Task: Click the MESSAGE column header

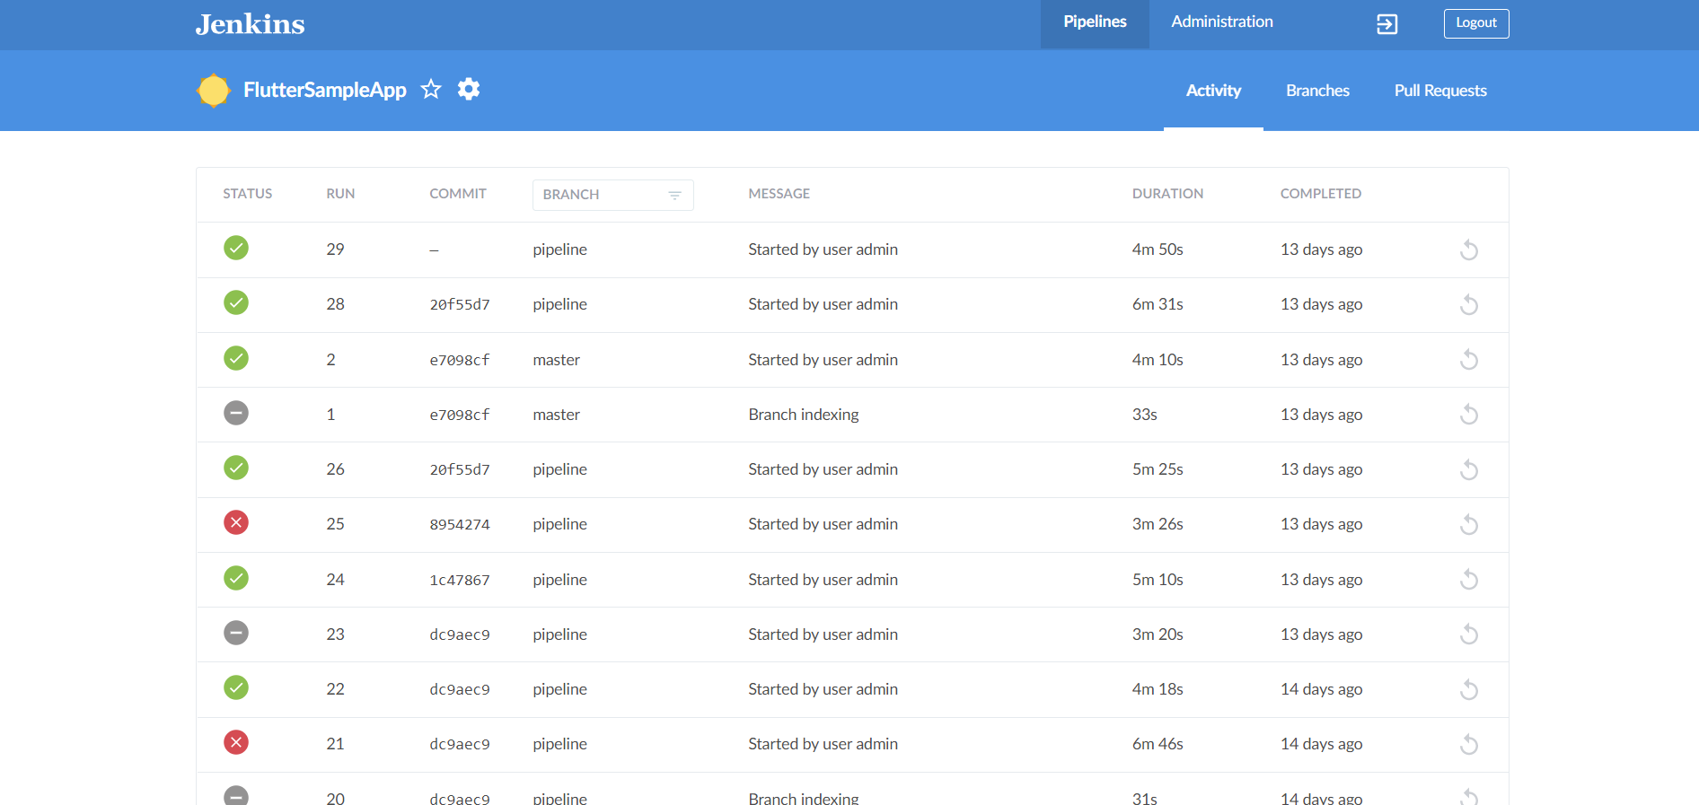Action: (x=779, y=194)
